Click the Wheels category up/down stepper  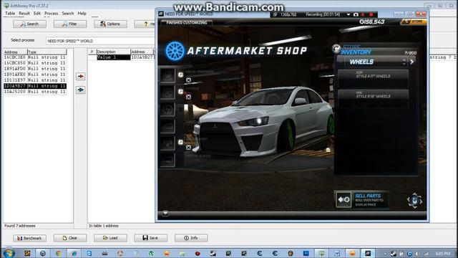click(x=404, y=62)
